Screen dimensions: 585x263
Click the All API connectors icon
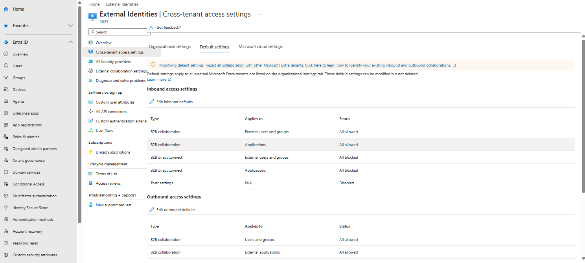click(91, 111)
